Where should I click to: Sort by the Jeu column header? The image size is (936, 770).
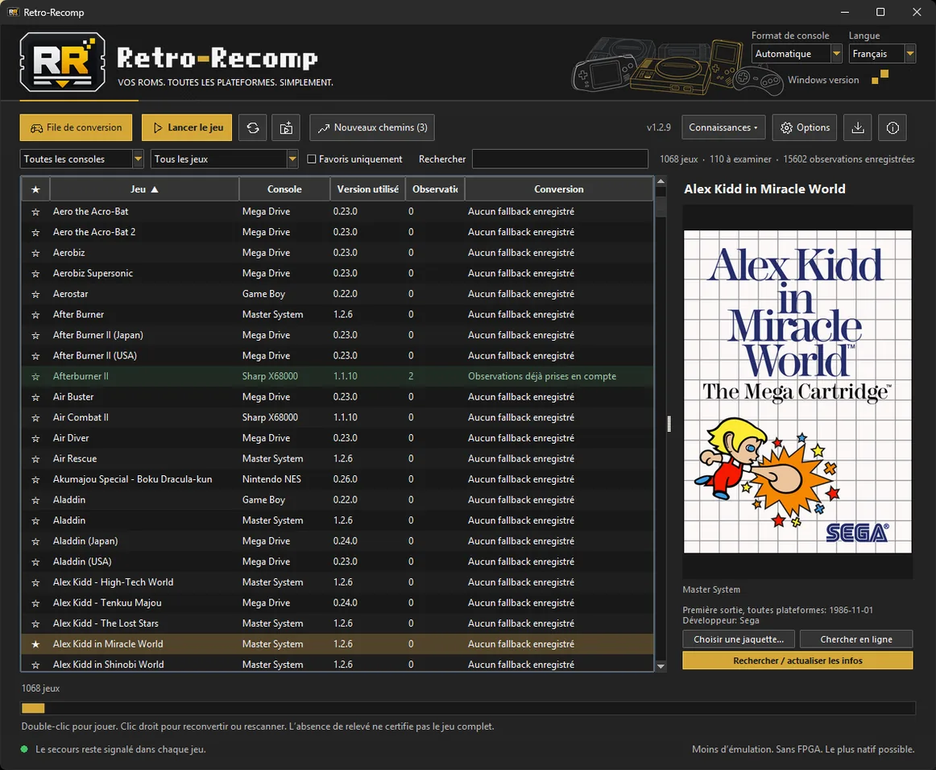(x=144, y=189)
